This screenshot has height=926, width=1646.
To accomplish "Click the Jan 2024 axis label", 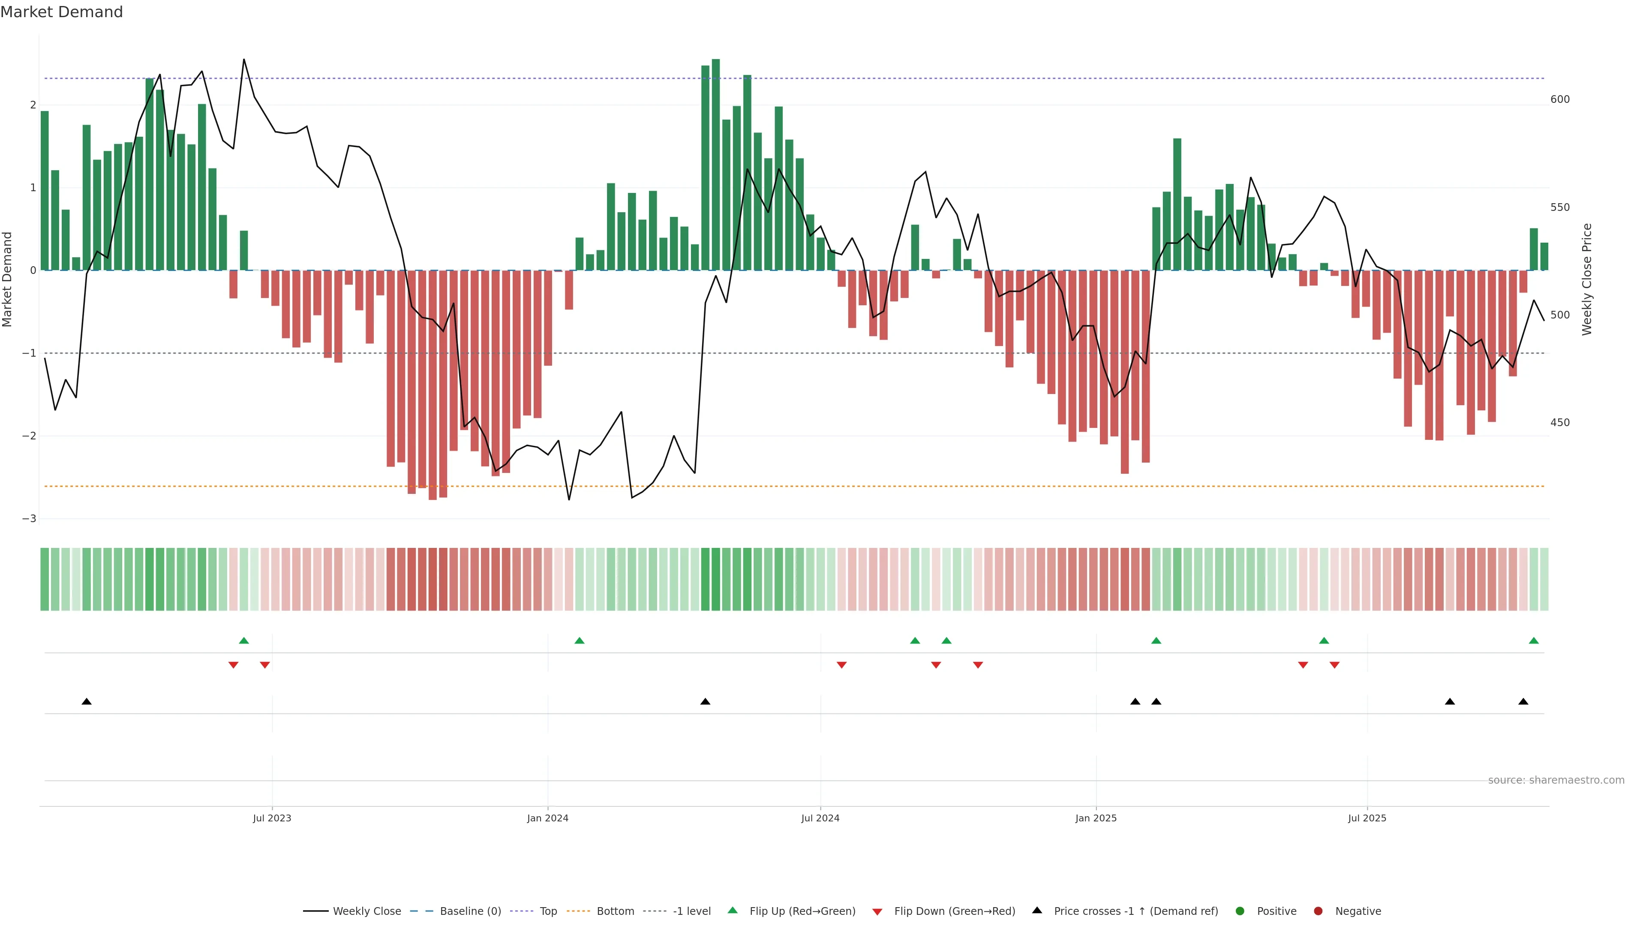I will click(x=548, y=818).
